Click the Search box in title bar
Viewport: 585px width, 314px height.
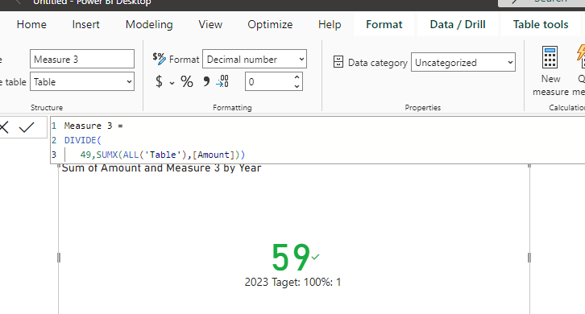tap(541, 2)
